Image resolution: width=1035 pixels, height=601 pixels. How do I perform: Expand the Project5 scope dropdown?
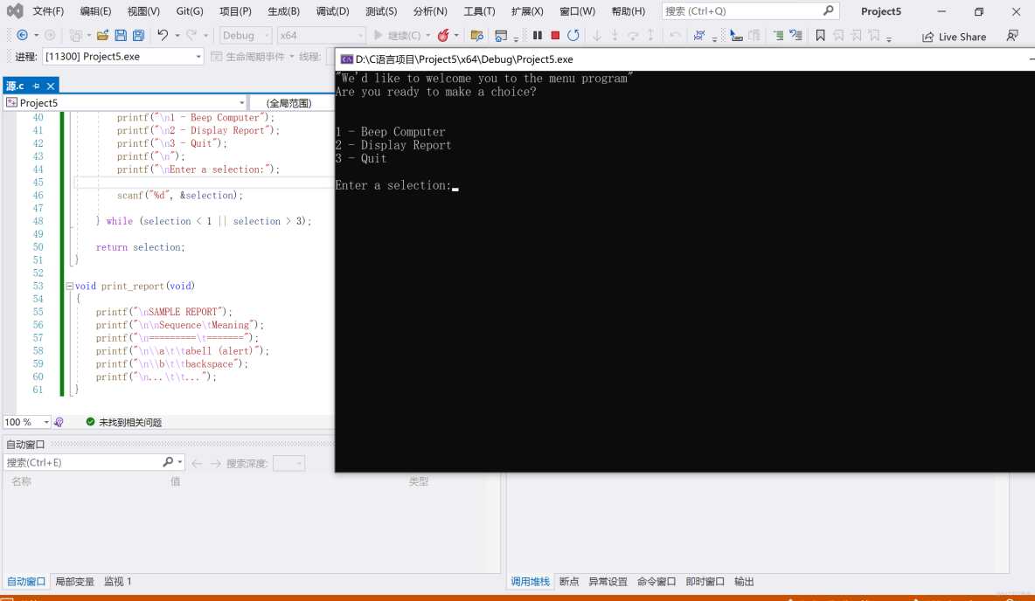pyautogui.click(x=125, y=103)
